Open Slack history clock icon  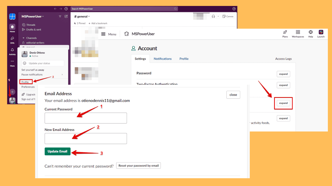pyautogui.click(x=66, y=9)
